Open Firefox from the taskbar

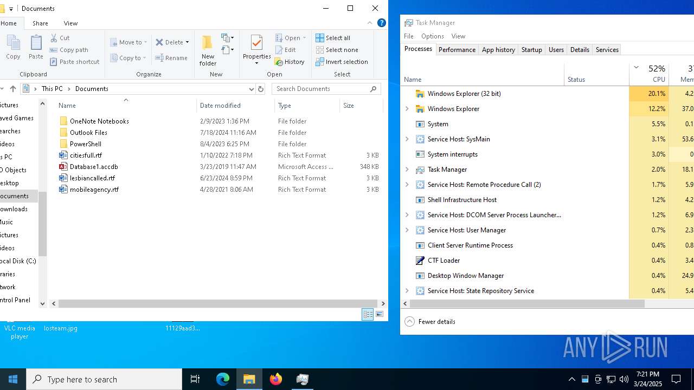click(276, 379)
